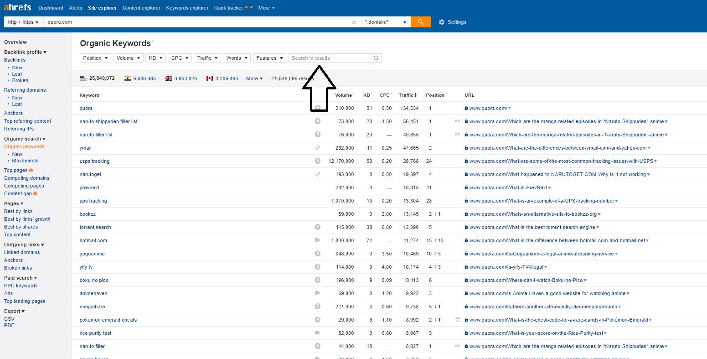Open the Volume filter dropdown
The image size is (707, 359).
[128, 58]
